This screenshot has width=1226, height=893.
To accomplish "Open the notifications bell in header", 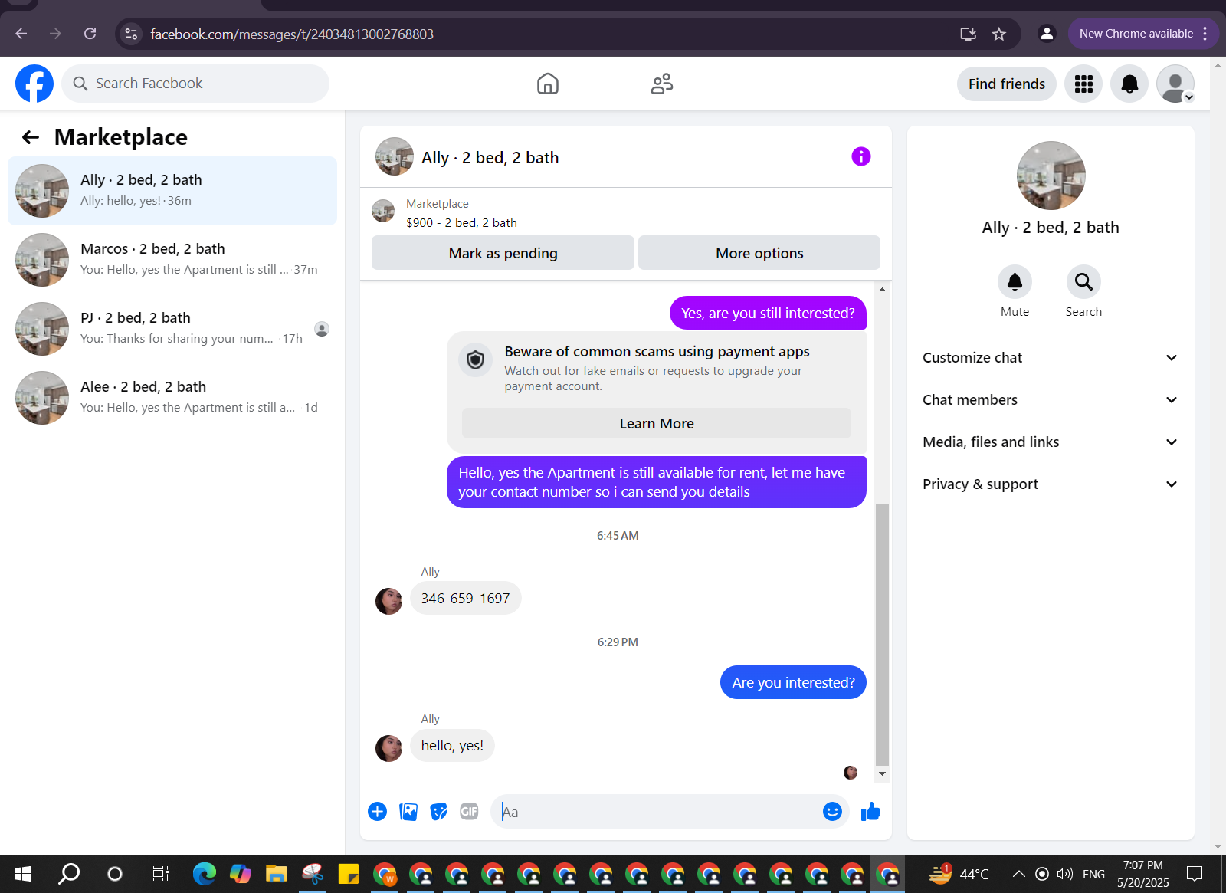I will (x=1129, y=84).
